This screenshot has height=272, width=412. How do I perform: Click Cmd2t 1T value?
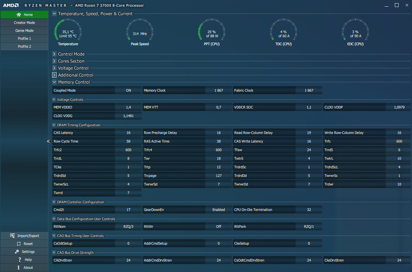(128, 210)
